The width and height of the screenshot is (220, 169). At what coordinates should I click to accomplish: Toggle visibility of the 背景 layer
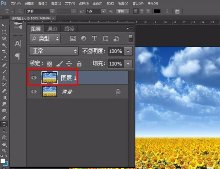point(34,92)
